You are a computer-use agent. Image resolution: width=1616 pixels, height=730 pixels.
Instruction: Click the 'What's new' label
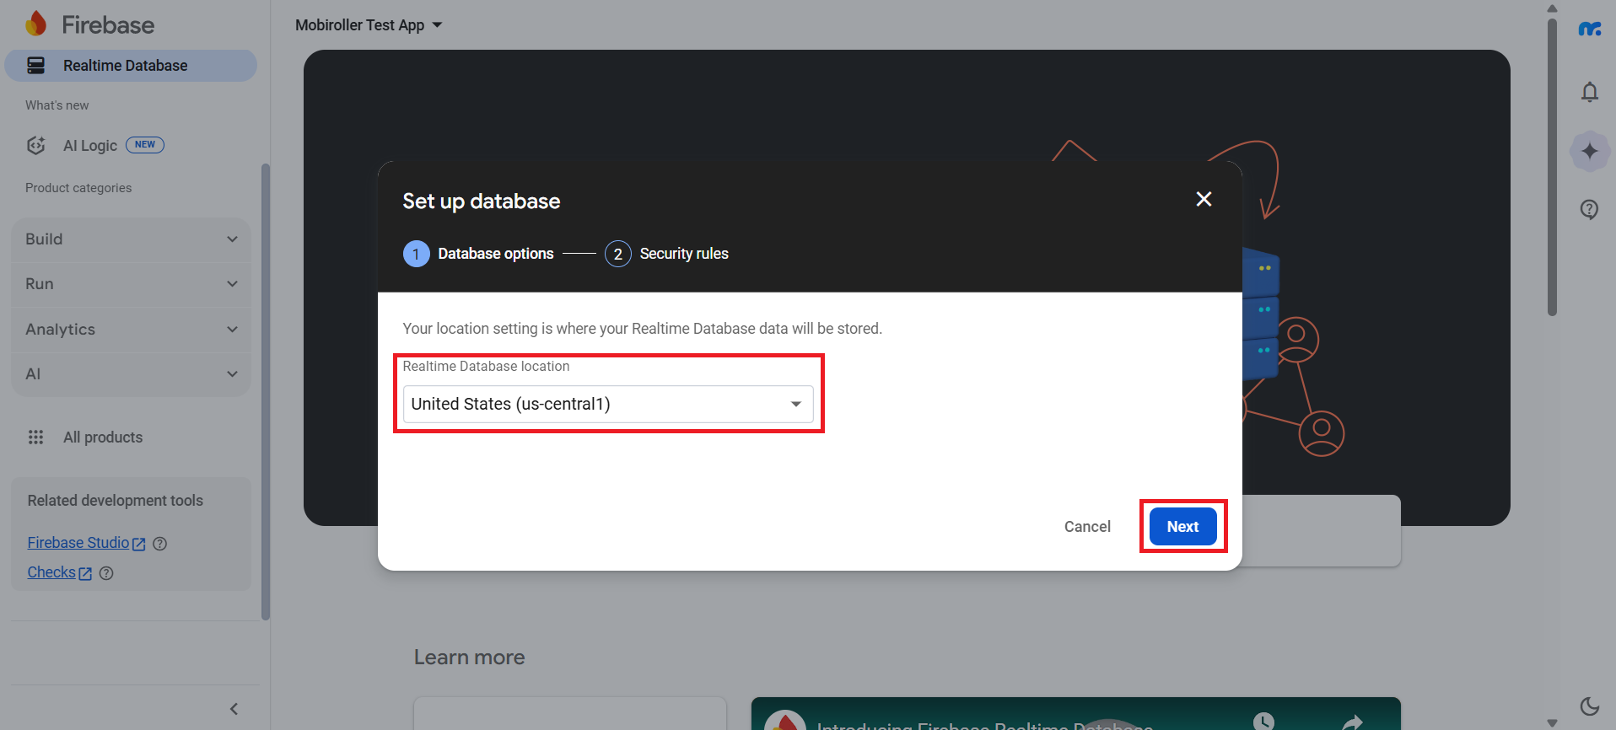coord(57,105)
